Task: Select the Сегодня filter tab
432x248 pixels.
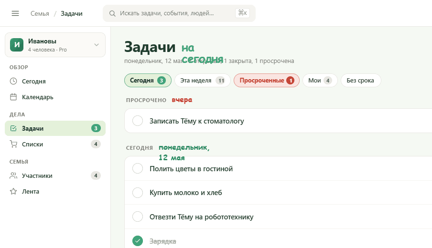Action: (x=148, y=81)
